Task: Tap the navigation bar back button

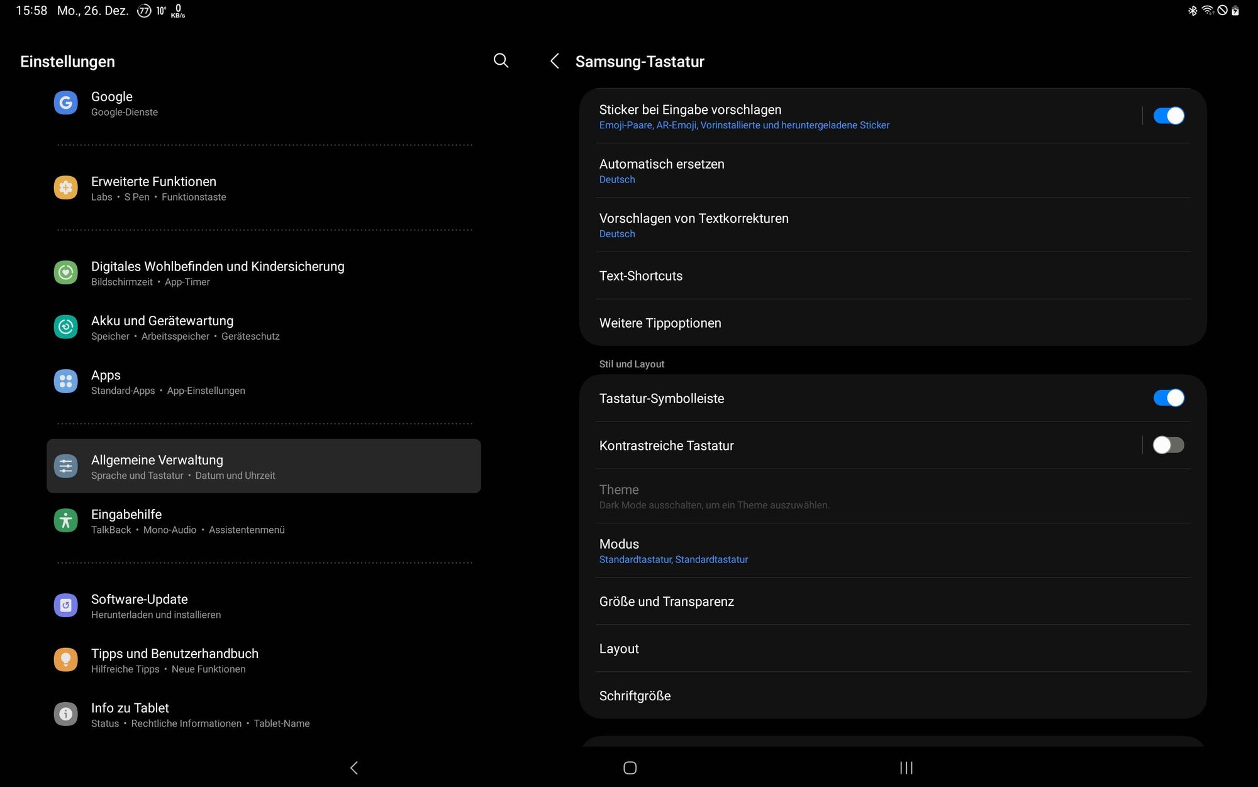Action: [x=354, y=767]
